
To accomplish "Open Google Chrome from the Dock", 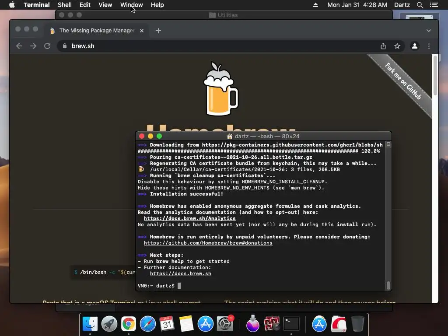I will [129, 324].
